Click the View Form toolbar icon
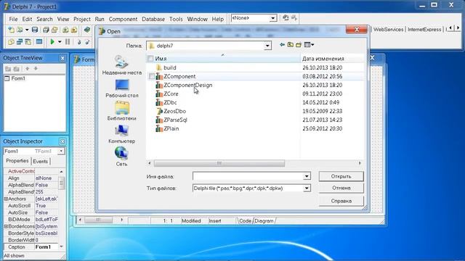Screen dimensions: 465x261 (20, 42)
